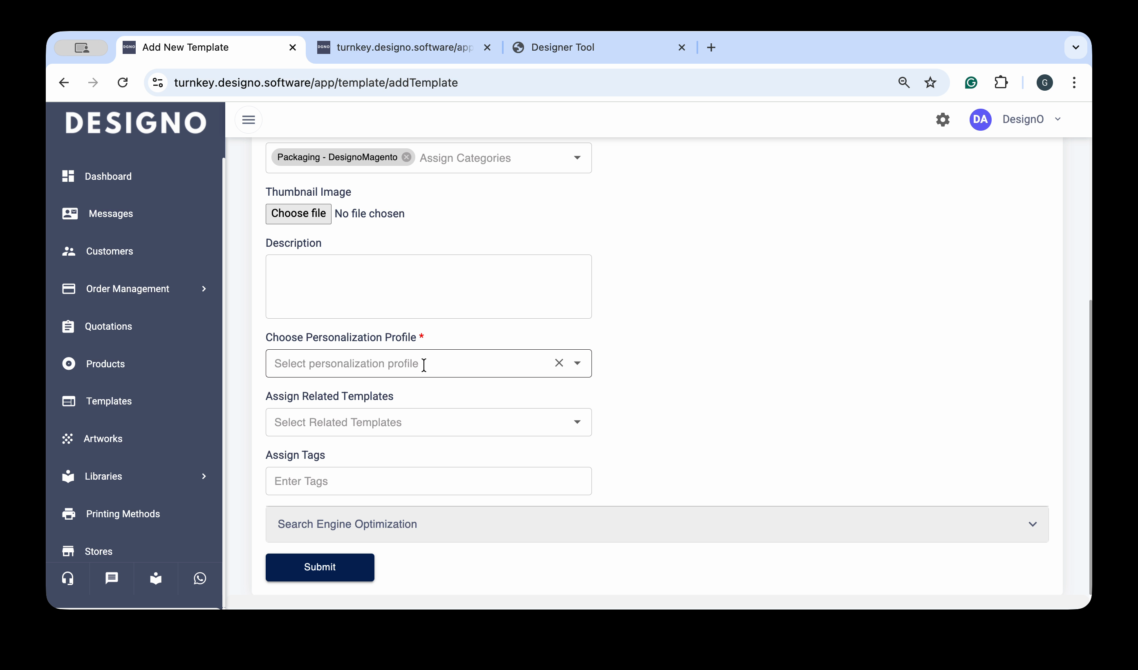Click the WhatsApp icon
This screenshot has width=1138, height=670.
(199, 578)
